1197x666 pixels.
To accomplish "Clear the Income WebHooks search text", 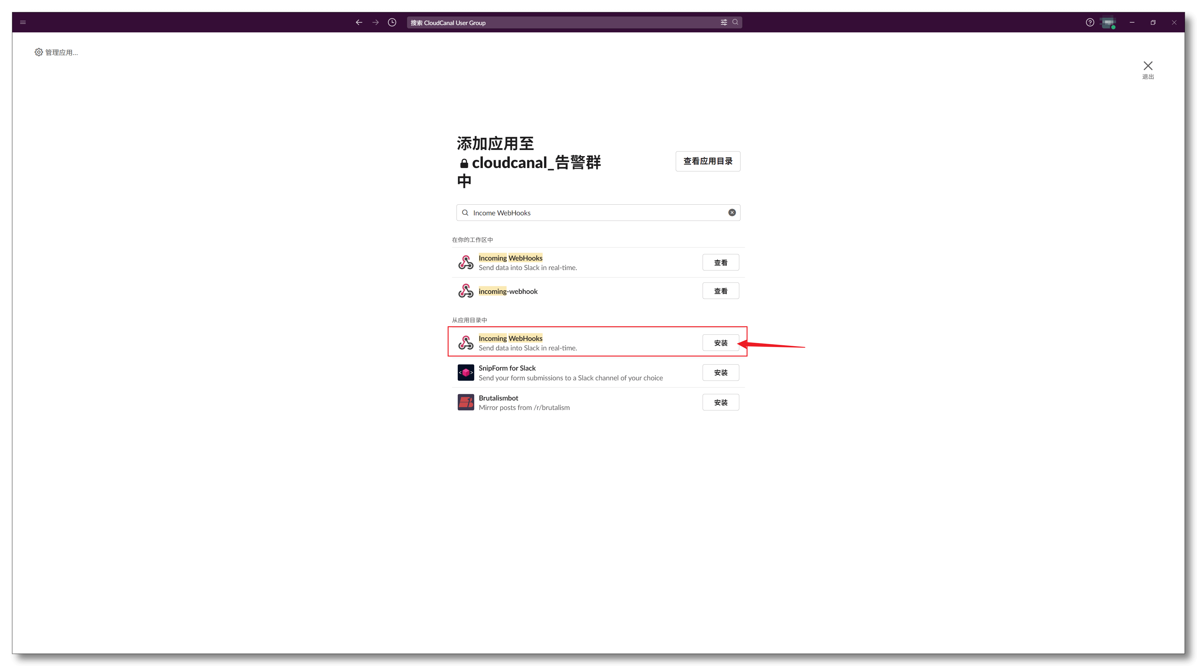I will coord(732,212).
